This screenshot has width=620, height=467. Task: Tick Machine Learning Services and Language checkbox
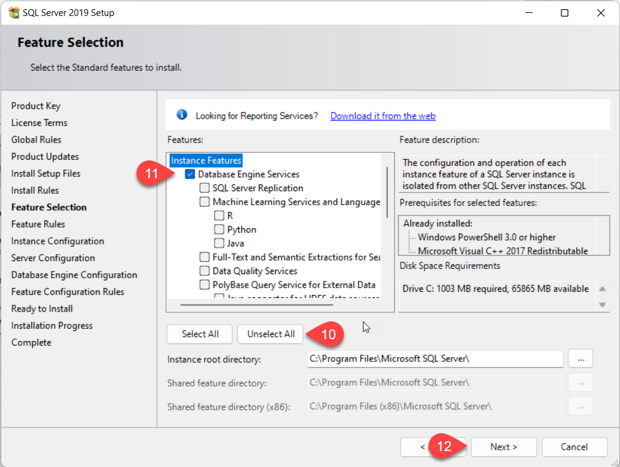[204, 202]
